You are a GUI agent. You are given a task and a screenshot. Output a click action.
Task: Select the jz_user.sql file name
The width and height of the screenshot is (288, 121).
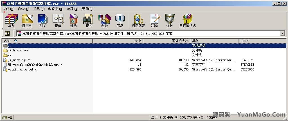19,60
